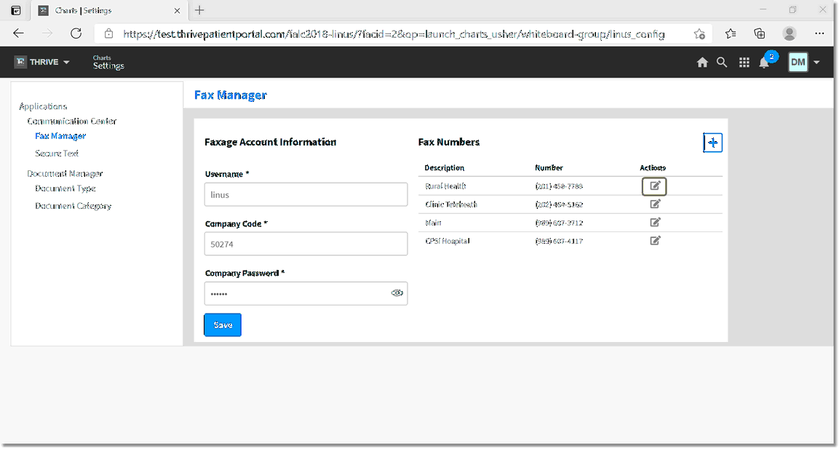Click the Rural Health description

[x=445, y=186]
